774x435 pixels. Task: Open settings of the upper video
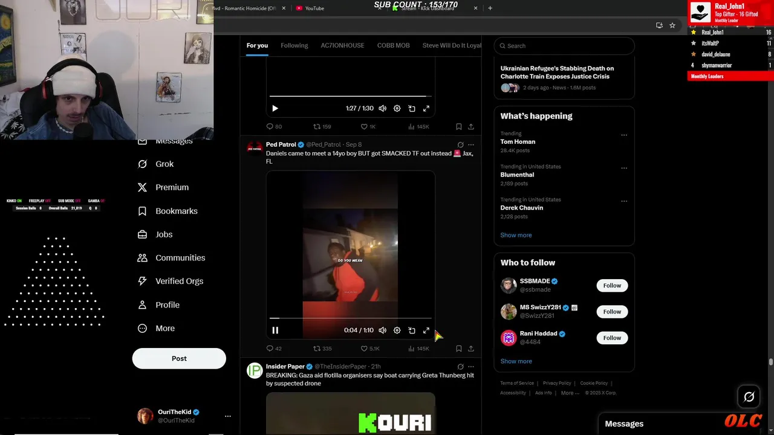click(x=397, y=109)
